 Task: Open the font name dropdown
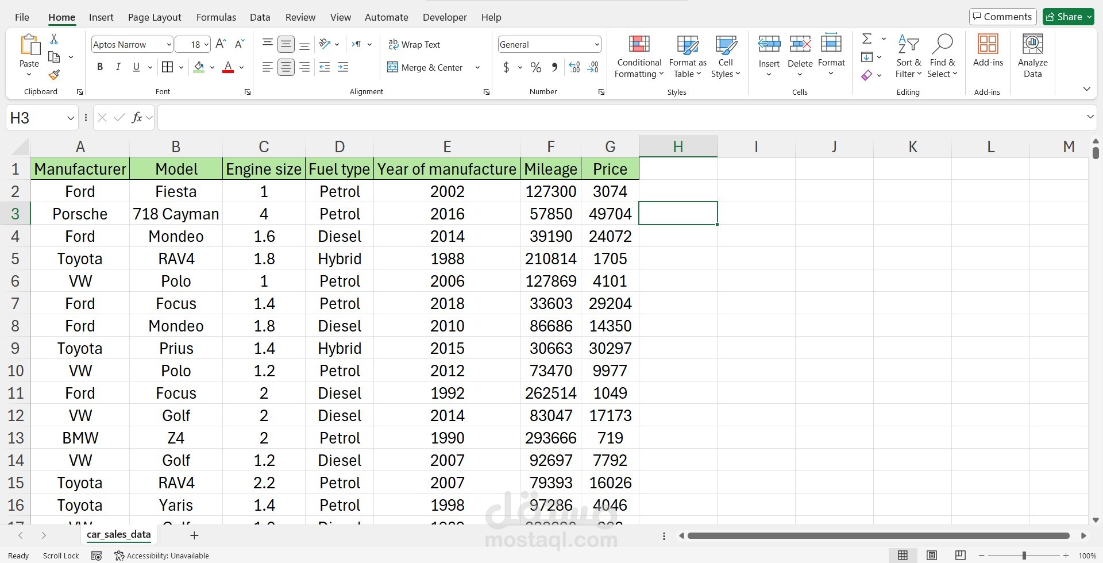coord(168,44)
